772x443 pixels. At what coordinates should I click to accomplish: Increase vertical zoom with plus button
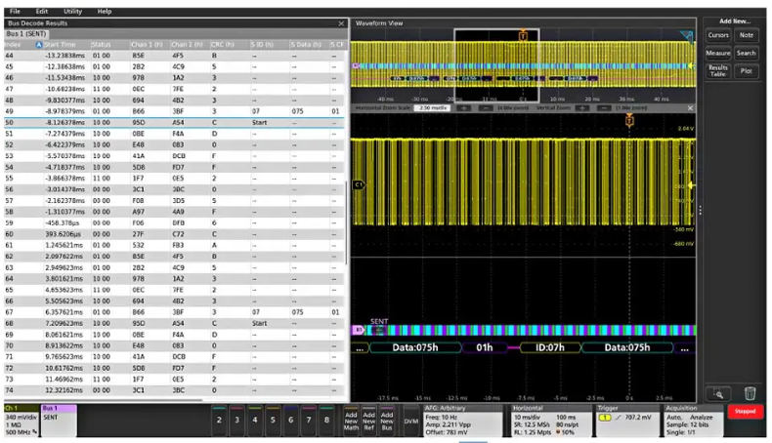[582, 107]
